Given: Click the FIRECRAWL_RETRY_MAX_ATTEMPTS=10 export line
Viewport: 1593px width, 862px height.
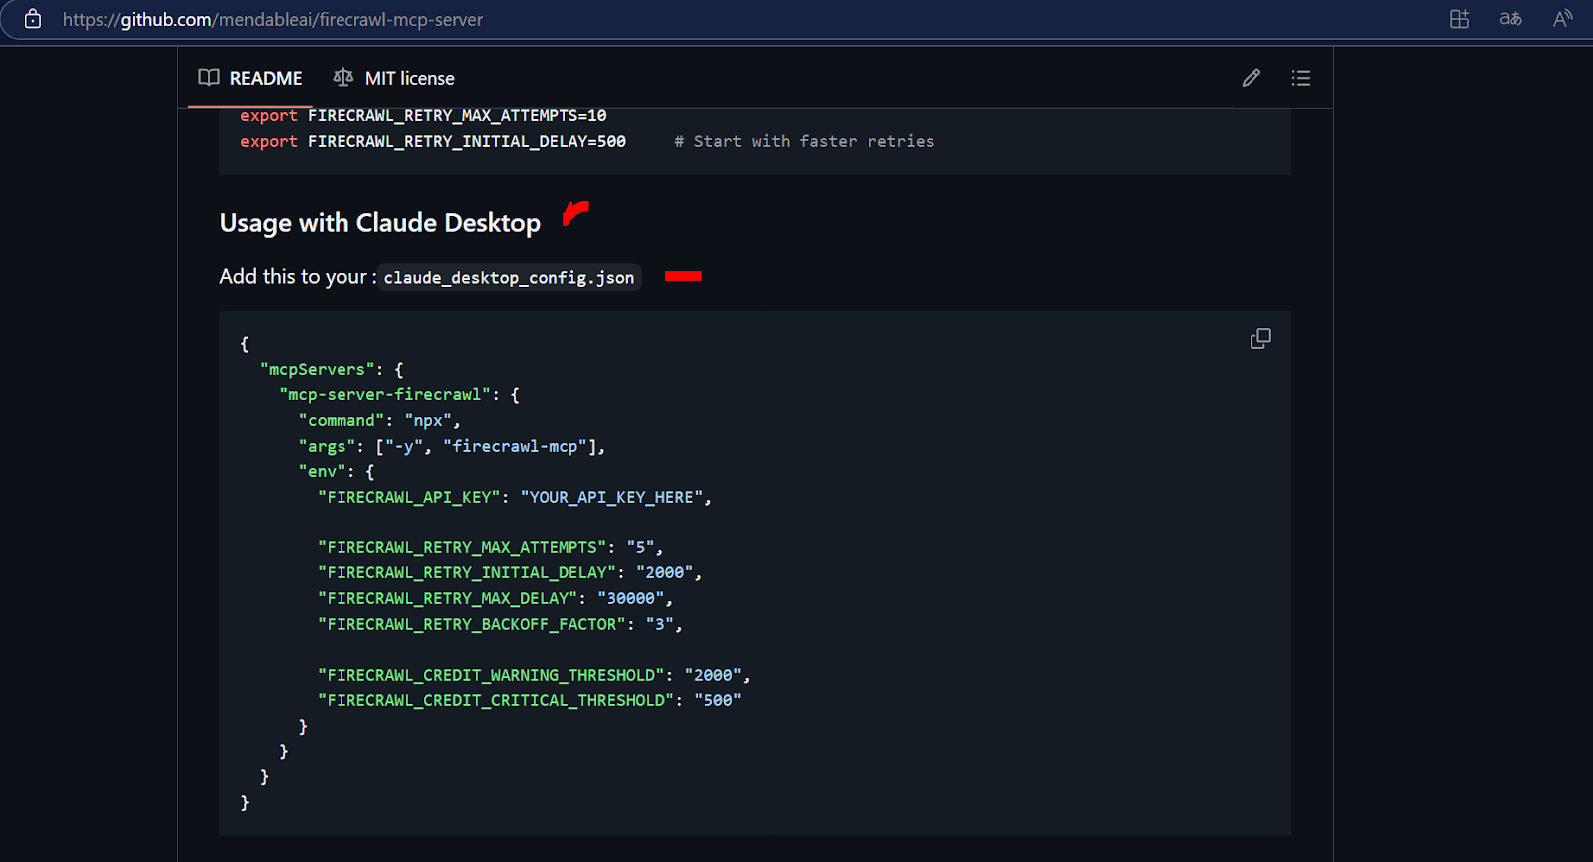Looking at the screenshot, I should coord(423,116).
